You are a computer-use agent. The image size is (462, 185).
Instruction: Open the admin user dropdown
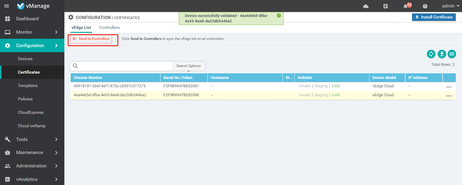[x=450, y=6]
